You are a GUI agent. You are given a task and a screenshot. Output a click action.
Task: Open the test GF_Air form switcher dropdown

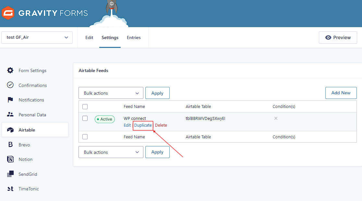coord(37,37)
